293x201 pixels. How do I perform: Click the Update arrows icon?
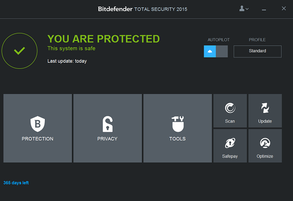[265, 108]
